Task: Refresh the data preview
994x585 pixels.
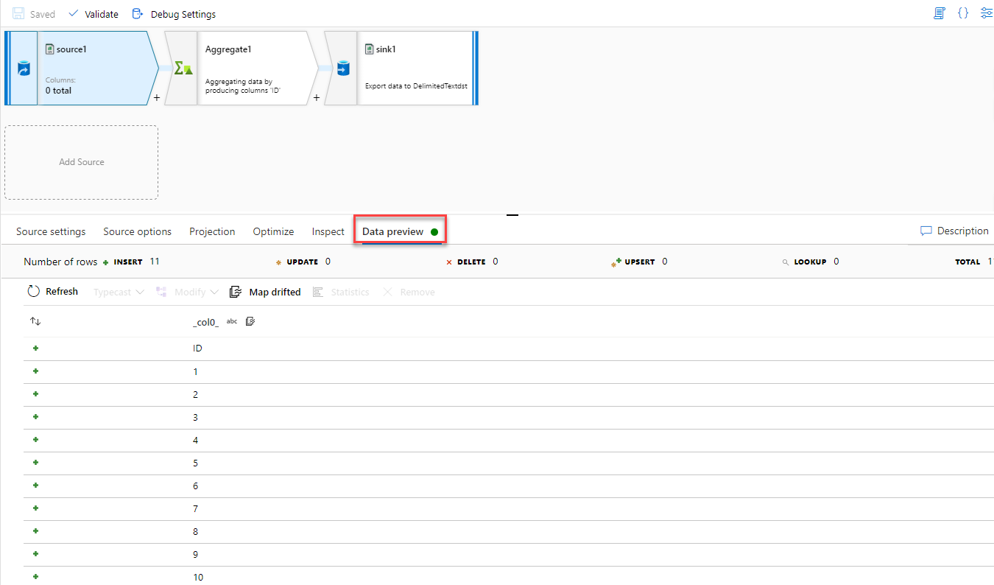Action: click(x=52, y=292)
